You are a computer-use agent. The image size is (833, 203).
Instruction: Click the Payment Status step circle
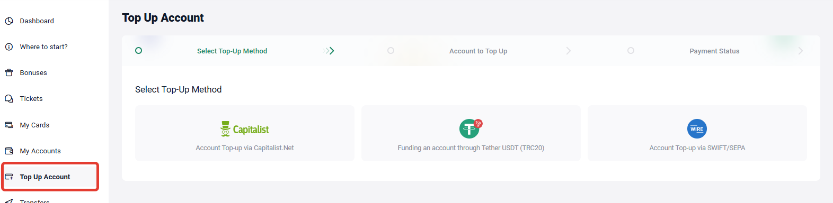pyautogui.click(x=631, y=51)
